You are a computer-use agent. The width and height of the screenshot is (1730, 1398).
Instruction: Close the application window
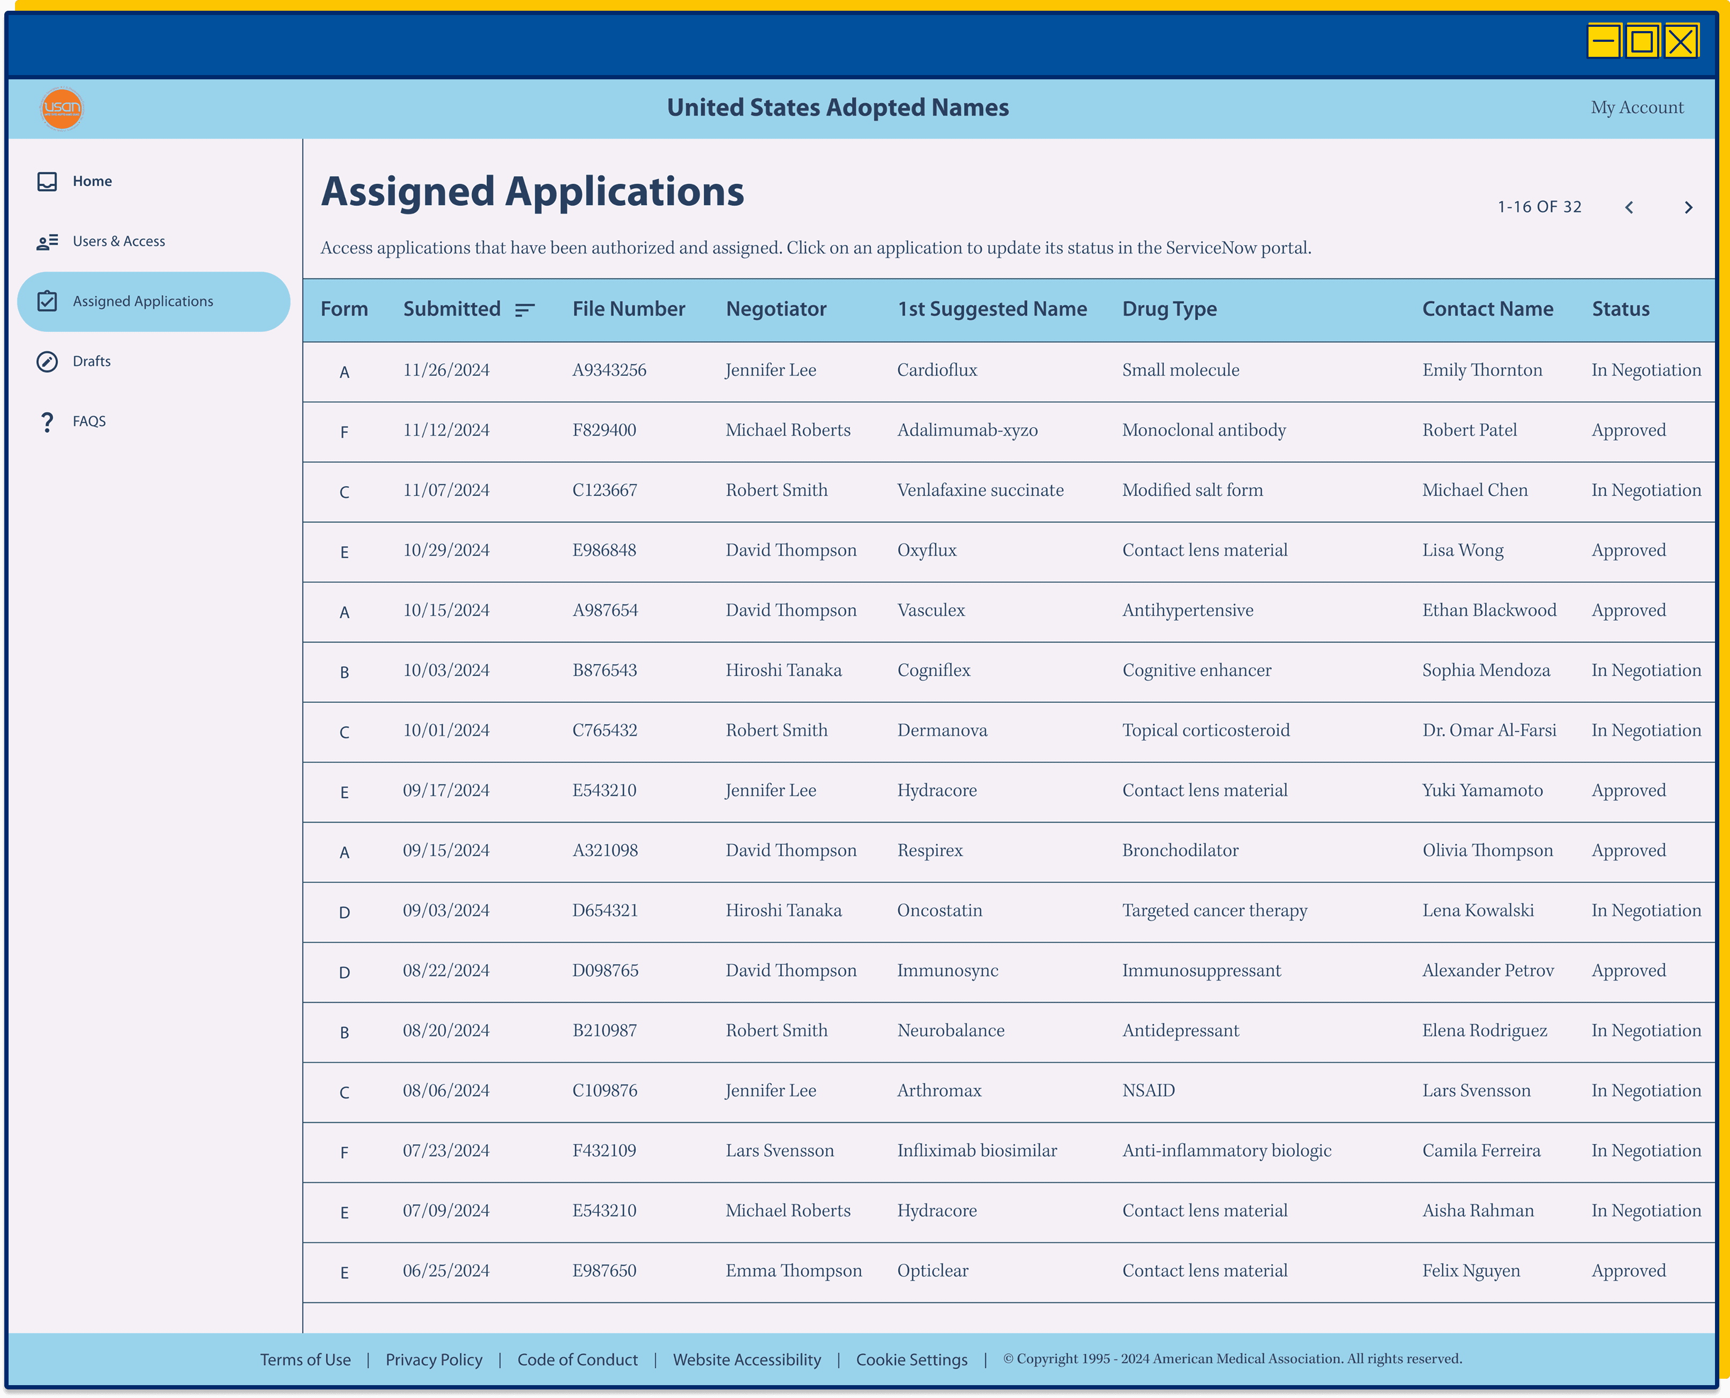tap(1682, 40)
